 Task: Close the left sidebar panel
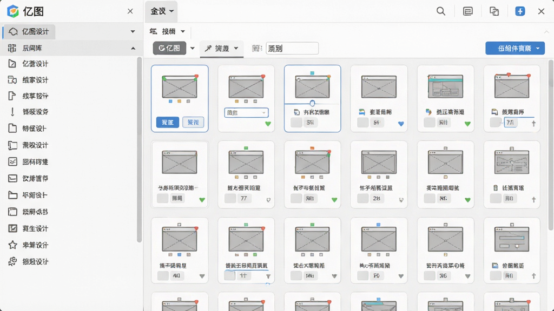point(130,11)
